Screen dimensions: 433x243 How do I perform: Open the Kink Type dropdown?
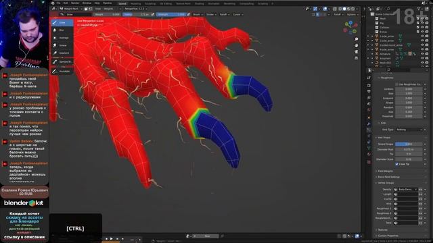click(409, 130)
